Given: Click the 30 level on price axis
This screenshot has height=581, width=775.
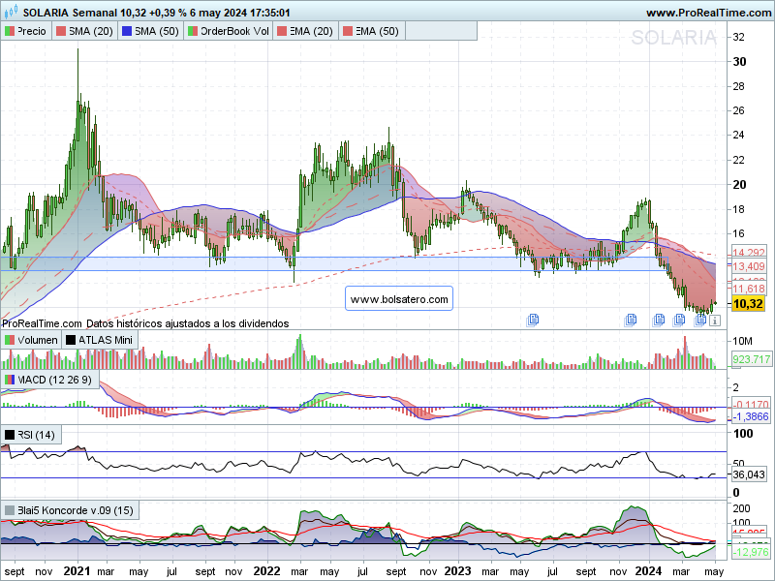Looking at the screenshot, I should [x=739, y=62].
